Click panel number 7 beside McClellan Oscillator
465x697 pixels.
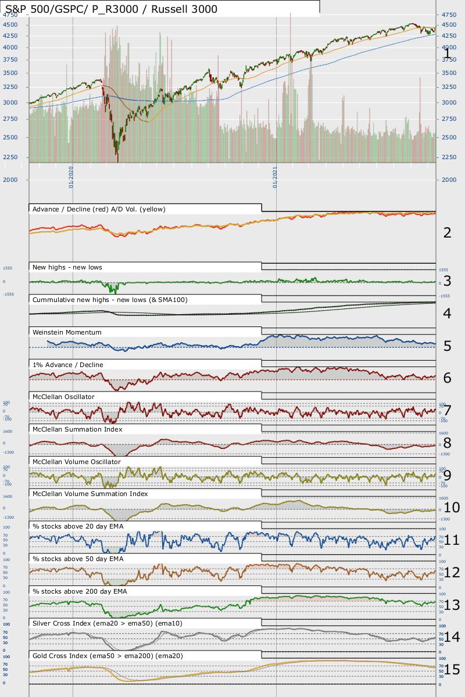click(x=447, y=411)
